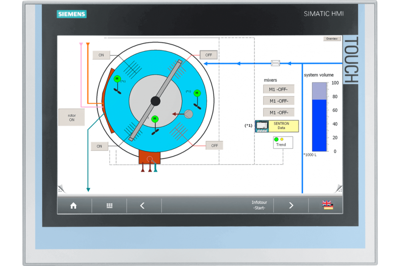The image size is (400, 266).
Task: Toggle the rotor ON switch
Action: click(72, 117)
